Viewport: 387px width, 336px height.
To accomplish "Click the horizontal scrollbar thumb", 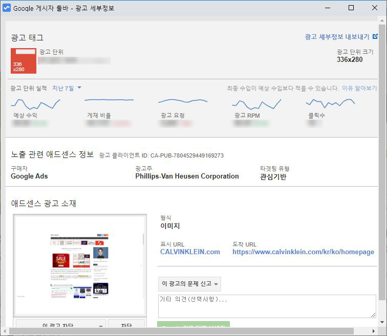I will pos(181,331).
